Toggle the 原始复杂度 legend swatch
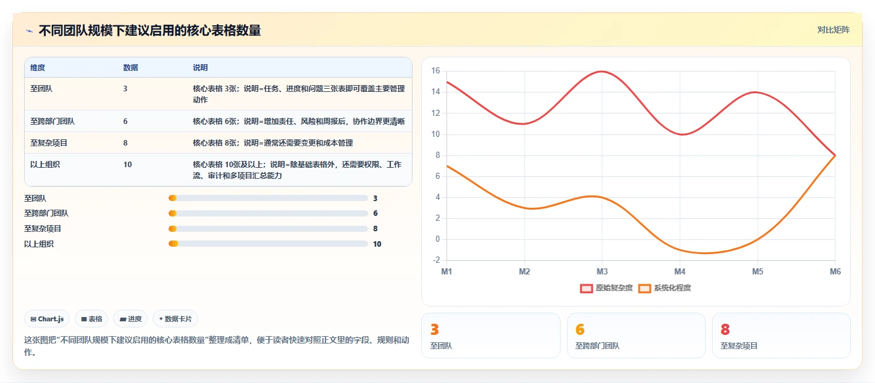This screenshot has width=875, height=383. 586,288
